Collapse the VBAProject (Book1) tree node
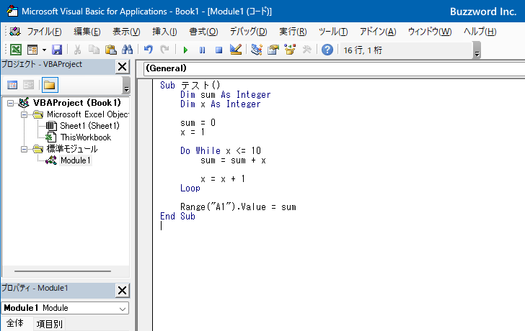The width and height of the screenshot is (525, 331). [10, 103]
